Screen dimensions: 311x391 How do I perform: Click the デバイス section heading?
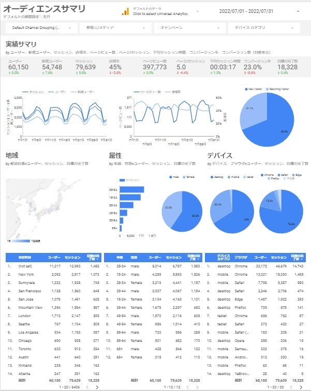[220, 155]
